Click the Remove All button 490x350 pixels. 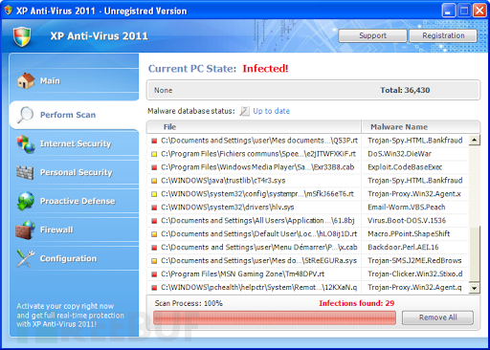(437, 317)
